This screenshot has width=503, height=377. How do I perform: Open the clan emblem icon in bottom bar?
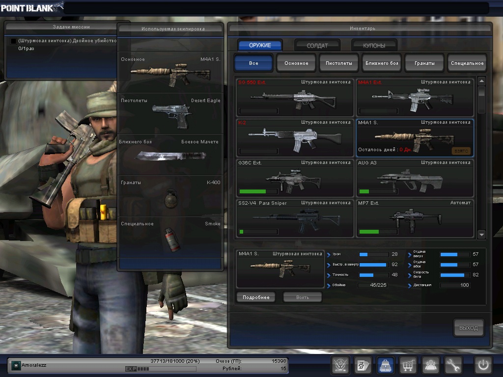click(x=340, y=365)
